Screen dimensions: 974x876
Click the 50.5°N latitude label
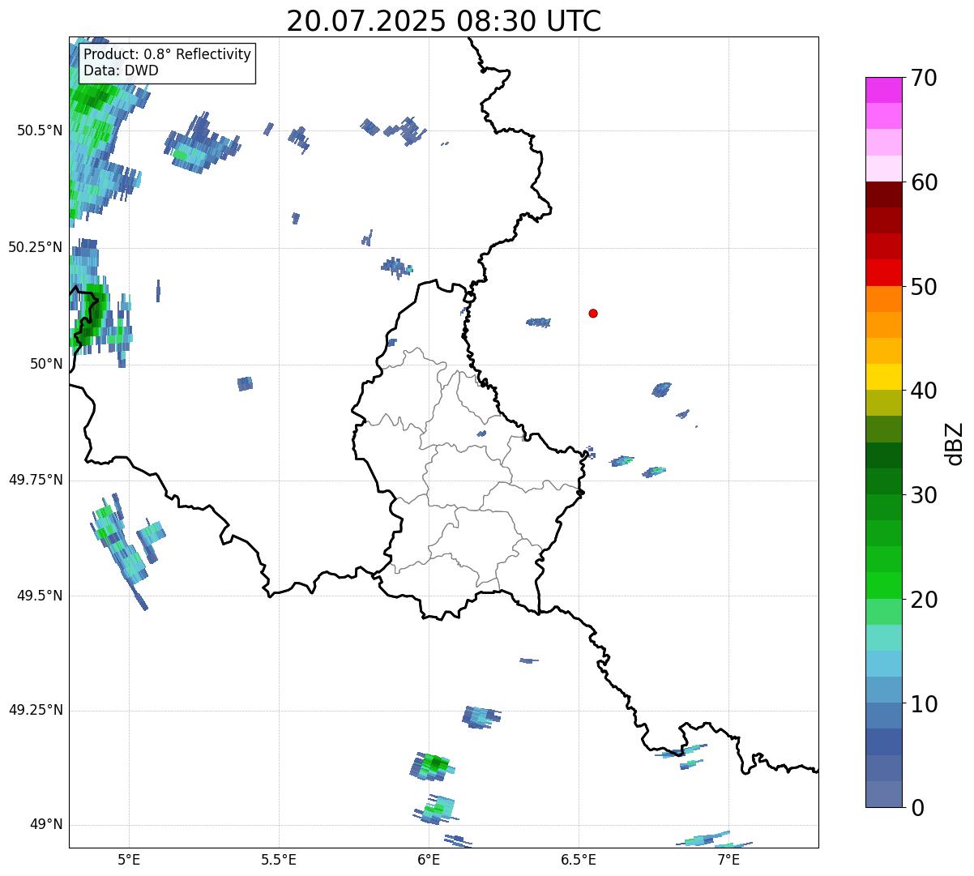[40, 130]
